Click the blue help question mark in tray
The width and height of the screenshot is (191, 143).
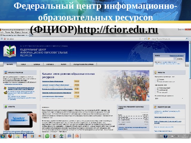pos(165,136)
